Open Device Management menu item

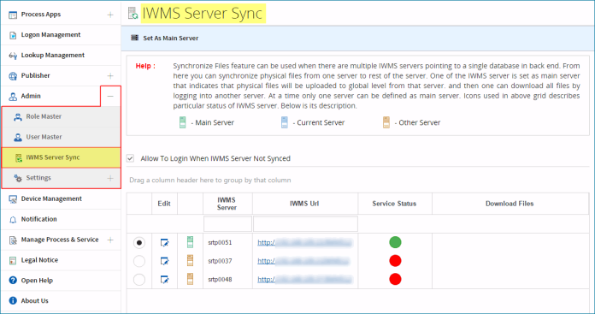(61, 199)
